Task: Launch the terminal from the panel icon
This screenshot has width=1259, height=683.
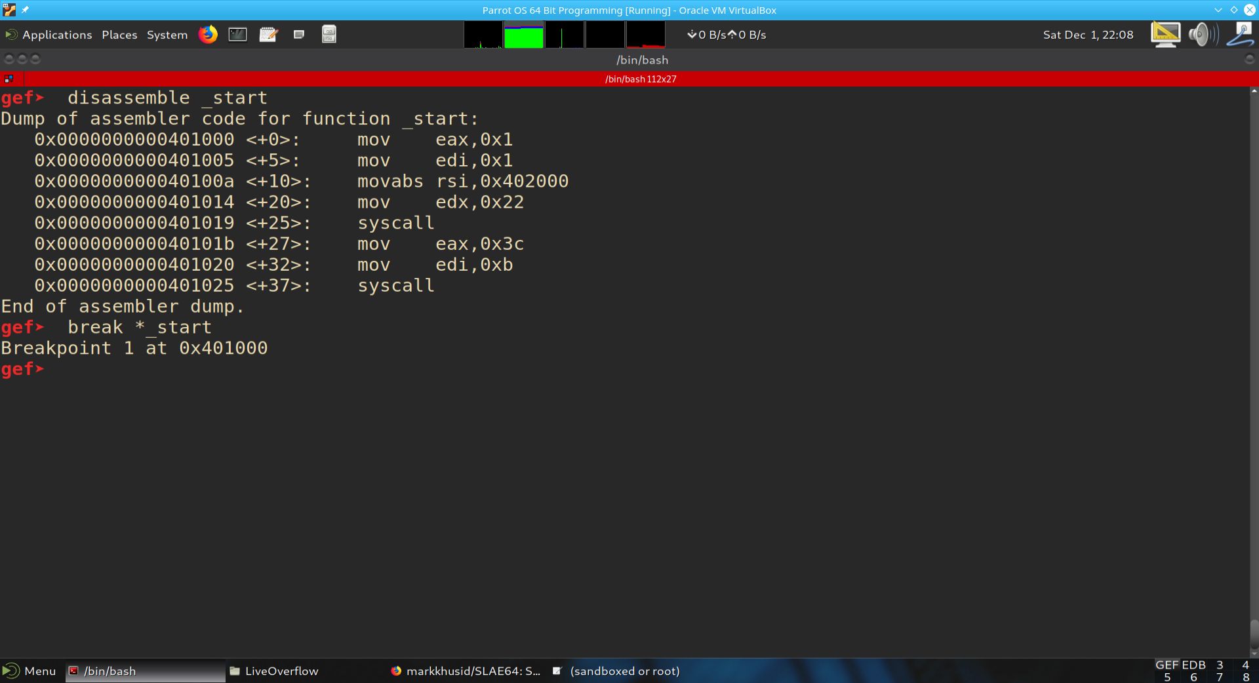Action: tap(237, 34)
